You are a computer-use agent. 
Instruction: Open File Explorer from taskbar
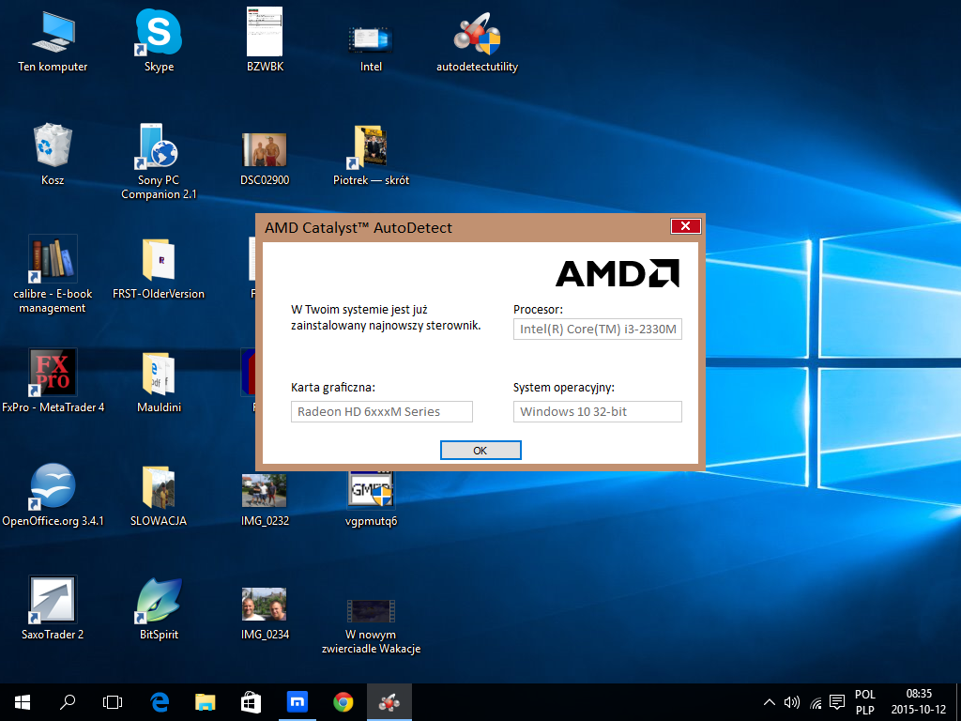(x=205, y=702)
